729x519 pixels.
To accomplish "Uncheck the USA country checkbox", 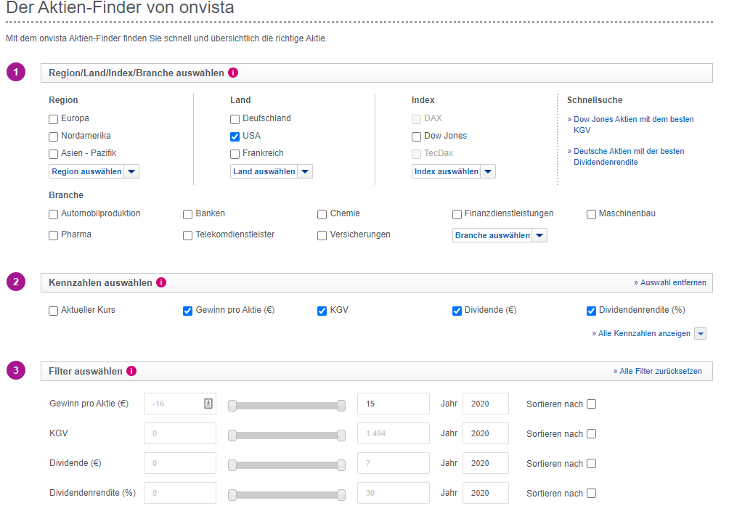I will coord(235,136).
